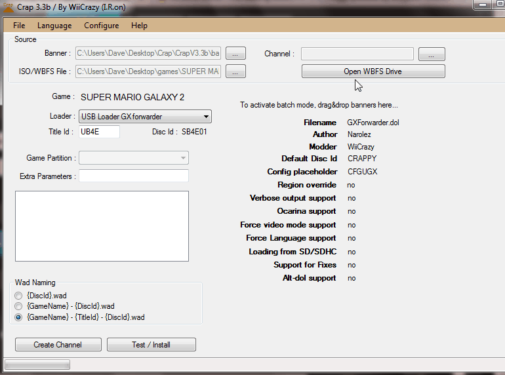Click the Support for Fixes label

coord(305,265)
